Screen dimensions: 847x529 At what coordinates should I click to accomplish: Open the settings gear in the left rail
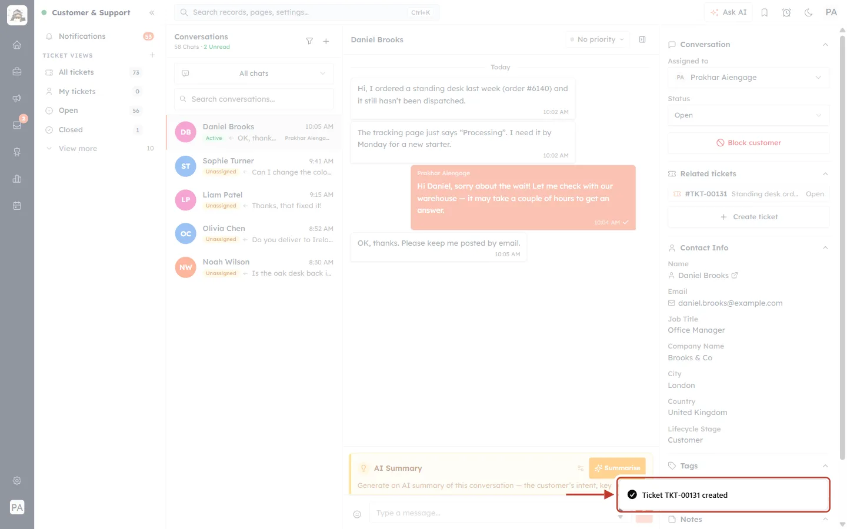click(17, 481)
